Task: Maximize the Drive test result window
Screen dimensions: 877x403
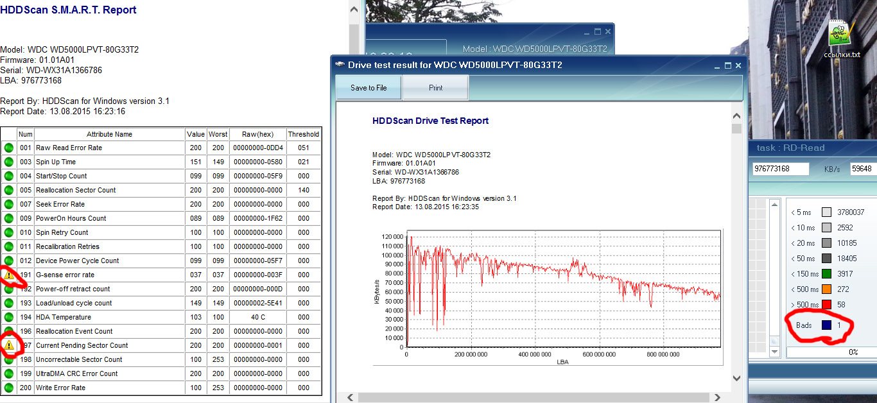Action: tap(728, 65)
